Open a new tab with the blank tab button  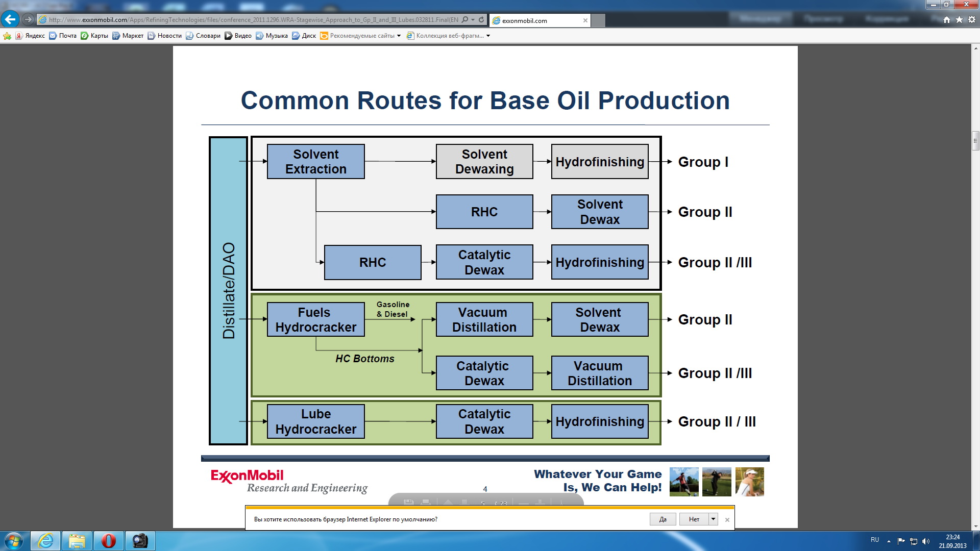click(598, 20)
